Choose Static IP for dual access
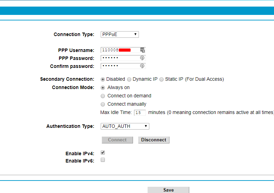274x193 pixels. coord(161,79)
